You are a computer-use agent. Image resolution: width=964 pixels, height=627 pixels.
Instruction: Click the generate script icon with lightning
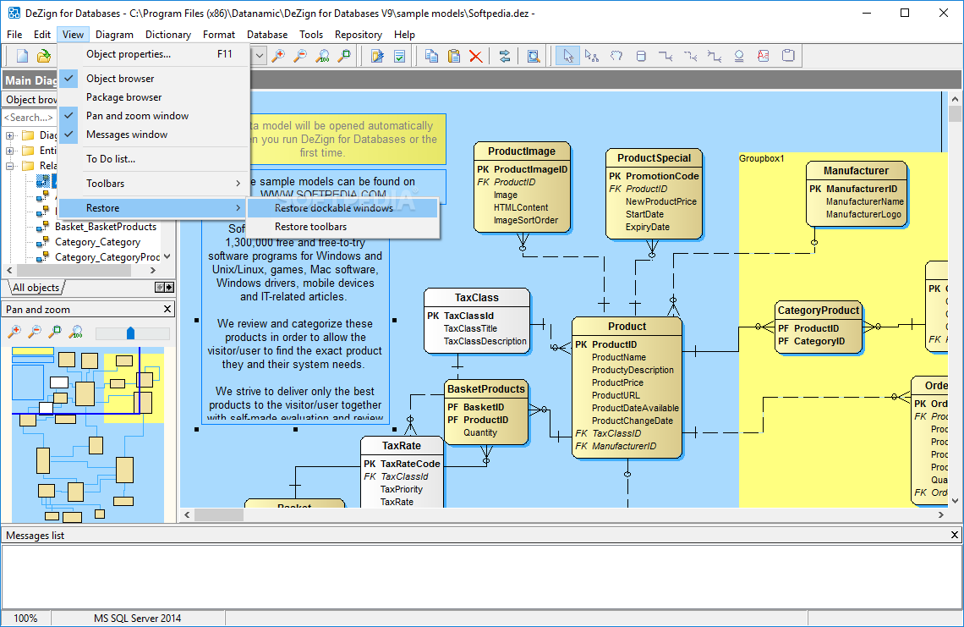click(x=377, y=56)
